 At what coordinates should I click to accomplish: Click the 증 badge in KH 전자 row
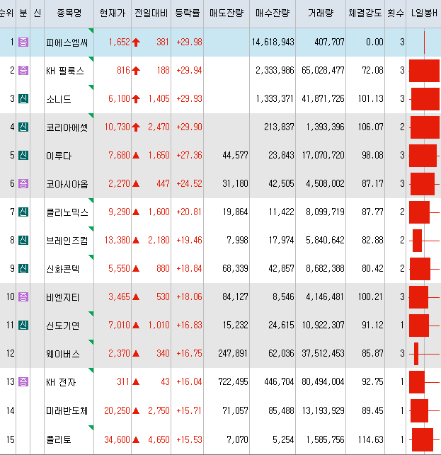pos(23,381)
